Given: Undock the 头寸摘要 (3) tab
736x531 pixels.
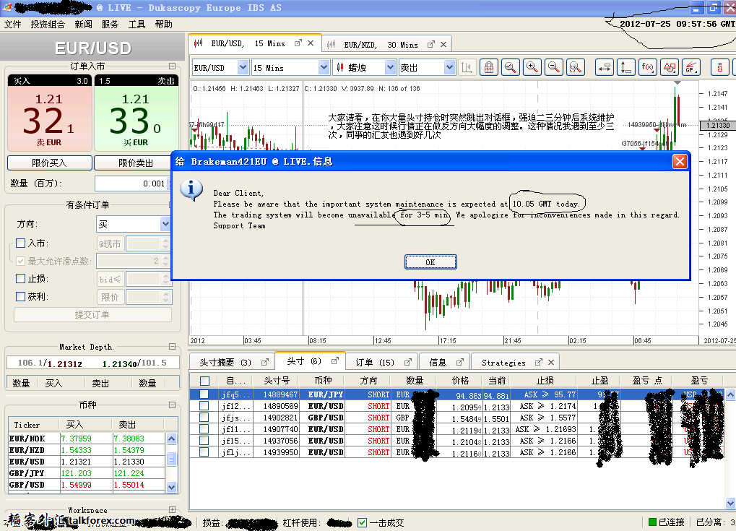Looking at the screenshot, I should point(265,363).
